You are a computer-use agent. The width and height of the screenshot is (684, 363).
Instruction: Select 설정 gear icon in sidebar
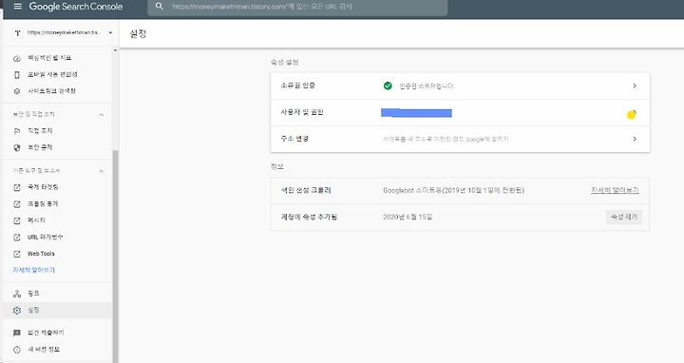point(17,310)
